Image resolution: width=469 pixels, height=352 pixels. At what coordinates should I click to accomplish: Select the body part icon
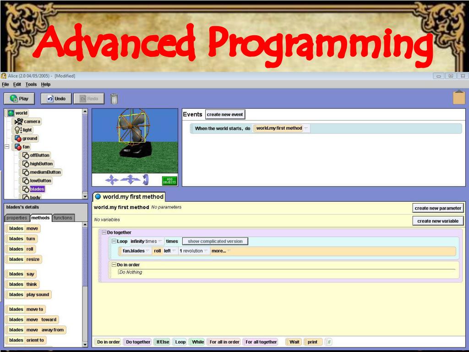[x=26, y=197]
